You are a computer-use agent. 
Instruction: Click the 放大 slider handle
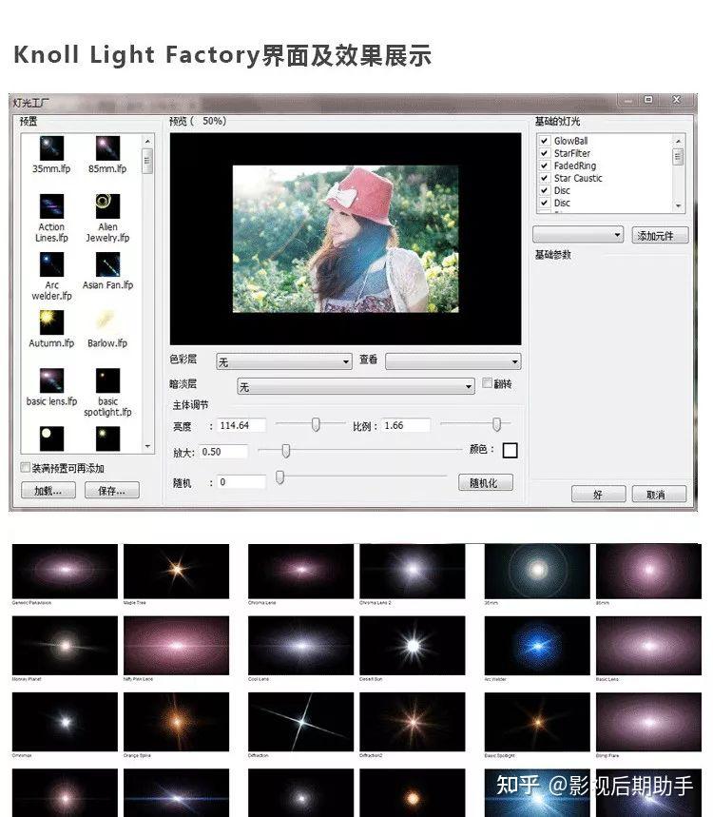coord(286,451)
